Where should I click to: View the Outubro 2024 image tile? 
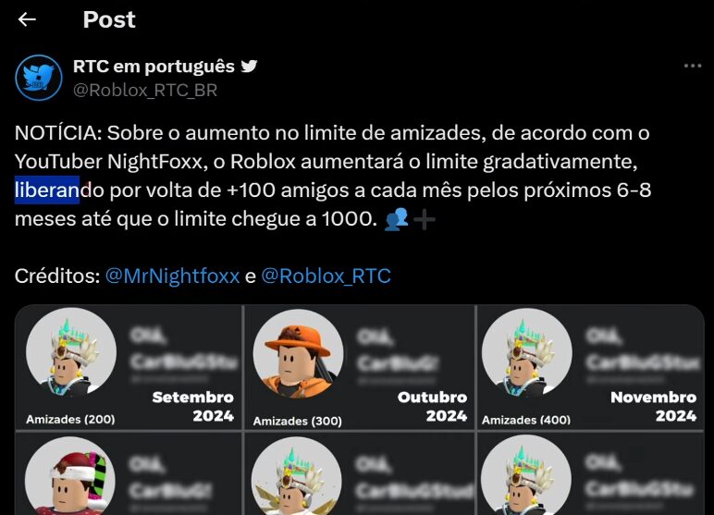[360, 367]
